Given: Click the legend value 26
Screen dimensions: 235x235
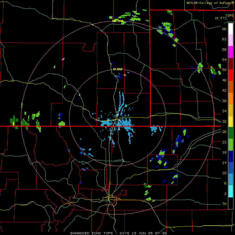Looking at the screenshot, I should (224, 132).
